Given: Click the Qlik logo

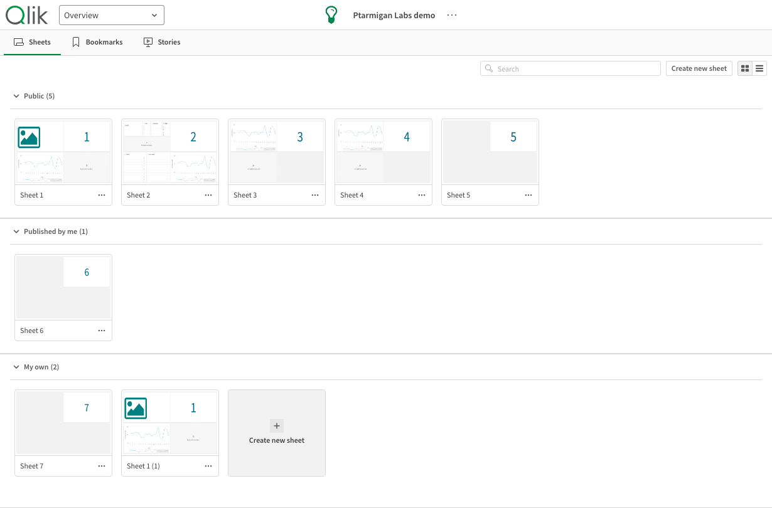Looking at the screenshot, I should (x=27, y=15).
